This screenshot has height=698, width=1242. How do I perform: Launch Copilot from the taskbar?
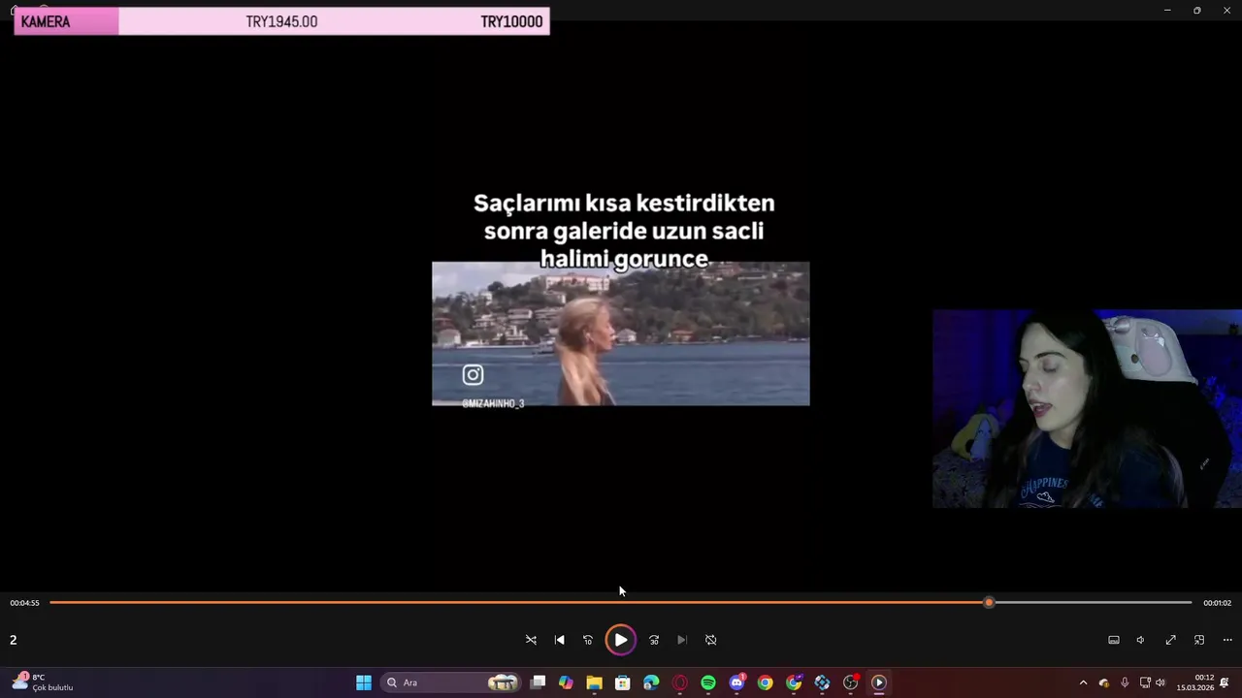pos(566,682)
